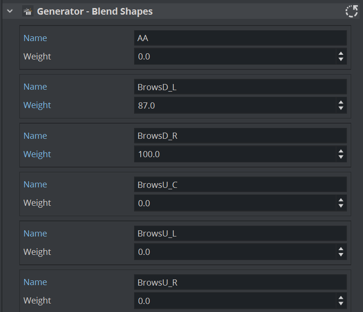Increase BrowsU_R weight with up arrow
Image resolution: width=363 pixels, height=312 pixels.
[341, 298]
